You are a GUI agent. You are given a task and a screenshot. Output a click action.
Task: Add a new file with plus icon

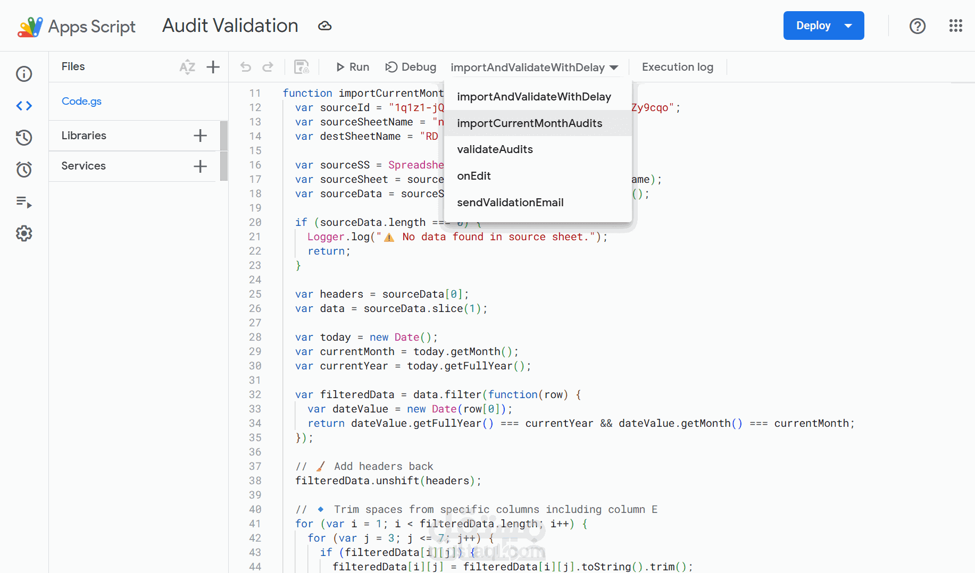[x=213, y=67]
